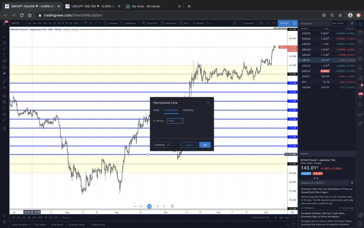Open the headlines view options icon

[352, 183]
